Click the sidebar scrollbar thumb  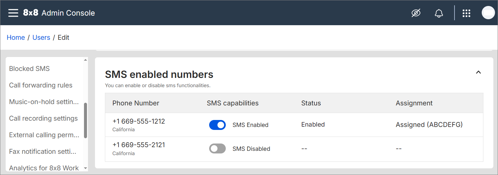tap(86, 120)
